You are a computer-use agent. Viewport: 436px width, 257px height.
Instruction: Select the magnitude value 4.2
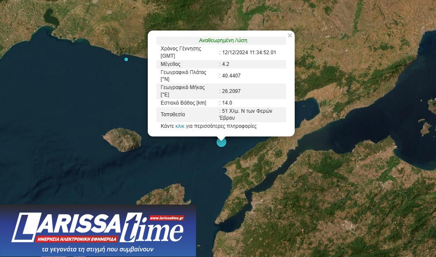coord(225,64)
